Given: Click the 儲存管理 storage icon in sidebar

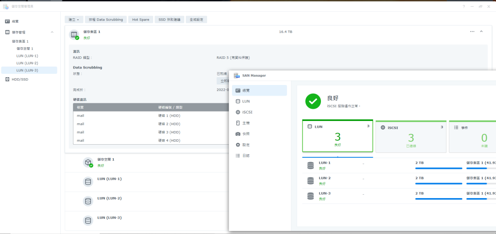Looking at the screenshot, I should point(7,32).
